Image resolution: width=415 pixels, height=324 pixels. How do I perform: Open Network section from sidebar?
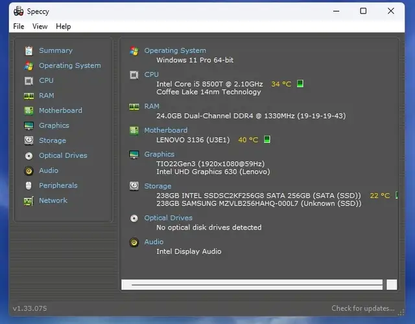[x=53, y=200]
